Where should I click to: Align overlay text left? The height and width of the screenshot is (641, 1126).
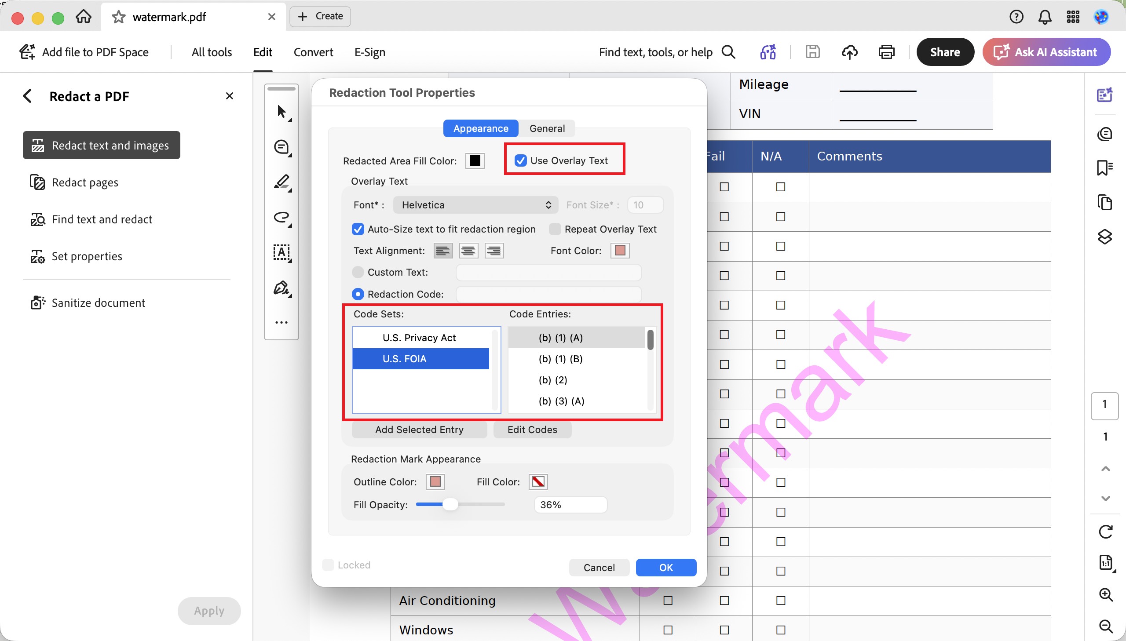(443, 251)
